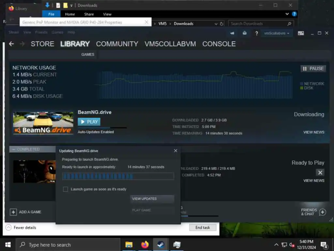Click the VM5 breadcrumb in Explorer

162,24
